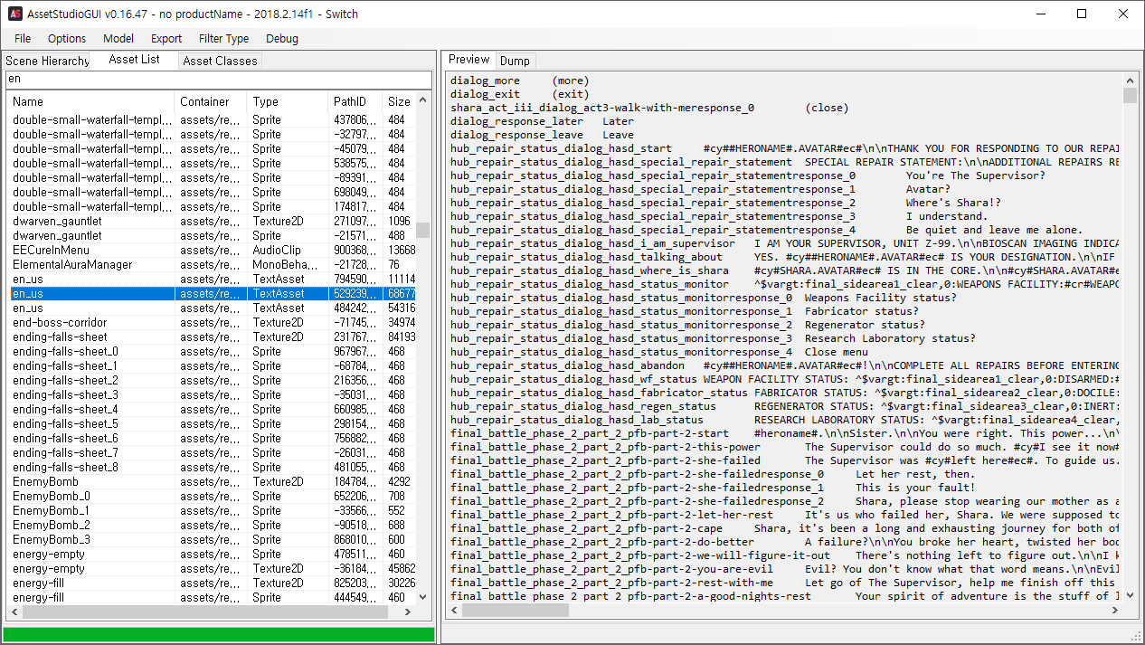Click the preview pane scroll-left arrow

click(454, 610)
